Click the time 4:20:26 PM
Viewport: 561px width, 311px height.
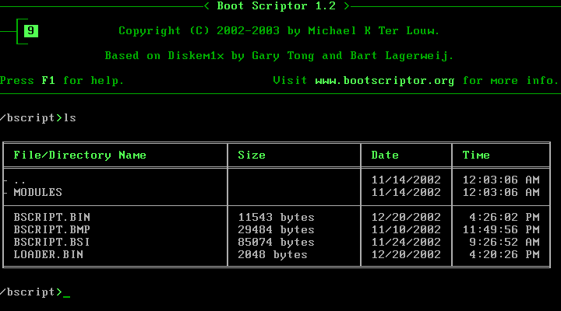coord(504,255)
